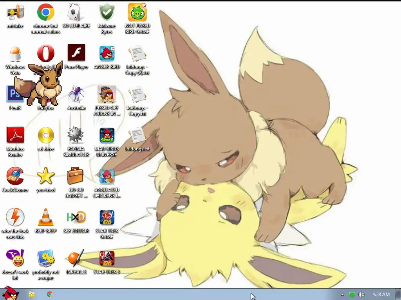Open the 'INKBALLS' icon

[x=76, y=258]
